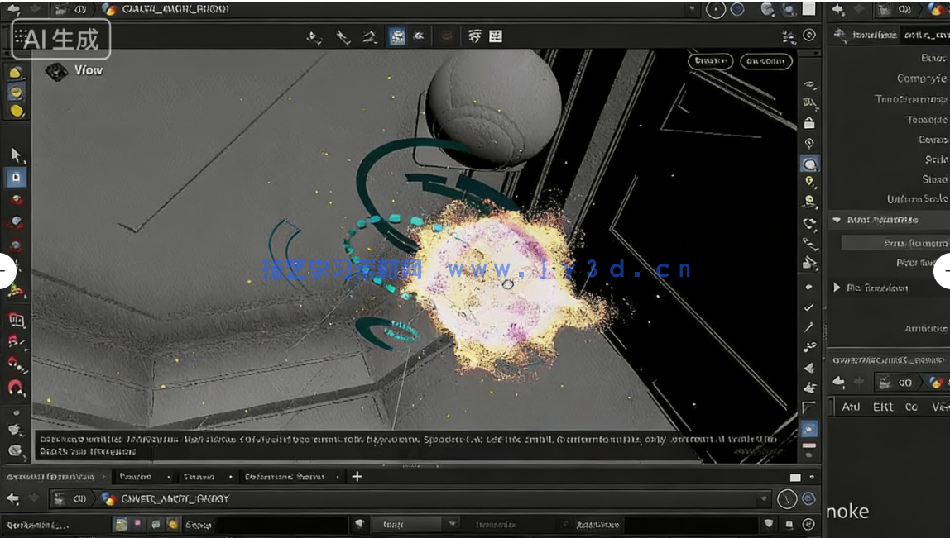Click the padlock icon in right viewport toolbar
This screenshot has width=950, height=538.
809,123
